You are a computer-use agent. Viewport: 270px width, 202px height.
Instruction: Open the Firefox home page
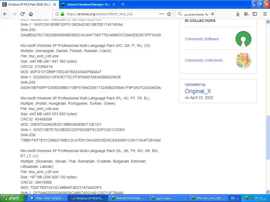pyautogui.click(x=31, y=14)
